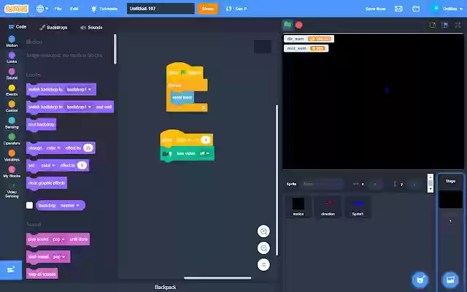467x292 pixels.
Task: Open the Sensing block category
Action: pyautogui.click(x=12, y=123)
